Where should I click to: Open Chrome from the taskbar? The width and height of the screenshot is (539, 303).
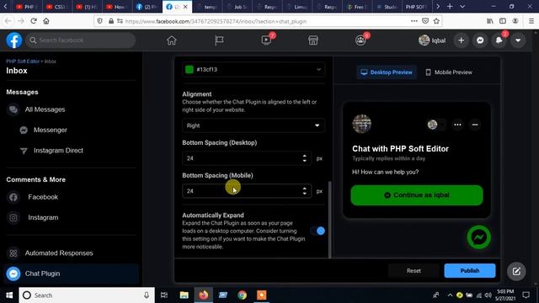243,295
